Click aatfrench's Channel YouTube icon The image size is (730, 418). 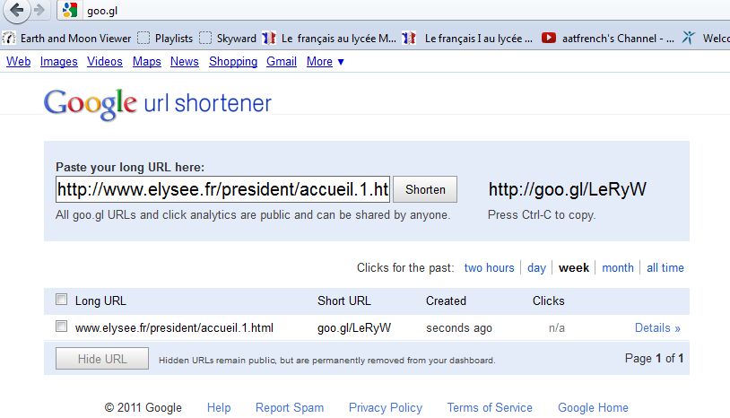pos(549,38)
